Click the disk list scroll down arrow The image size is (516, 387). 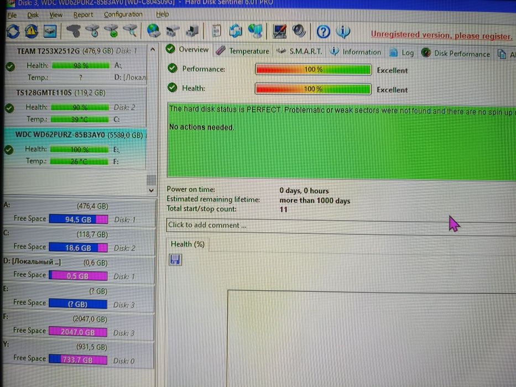pyautogui.click(x=151, y=190)
